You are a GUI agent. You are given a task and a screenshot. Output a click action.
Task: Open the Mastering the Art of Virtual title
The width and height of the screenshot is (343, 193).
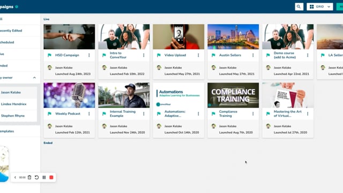point(288,114)
